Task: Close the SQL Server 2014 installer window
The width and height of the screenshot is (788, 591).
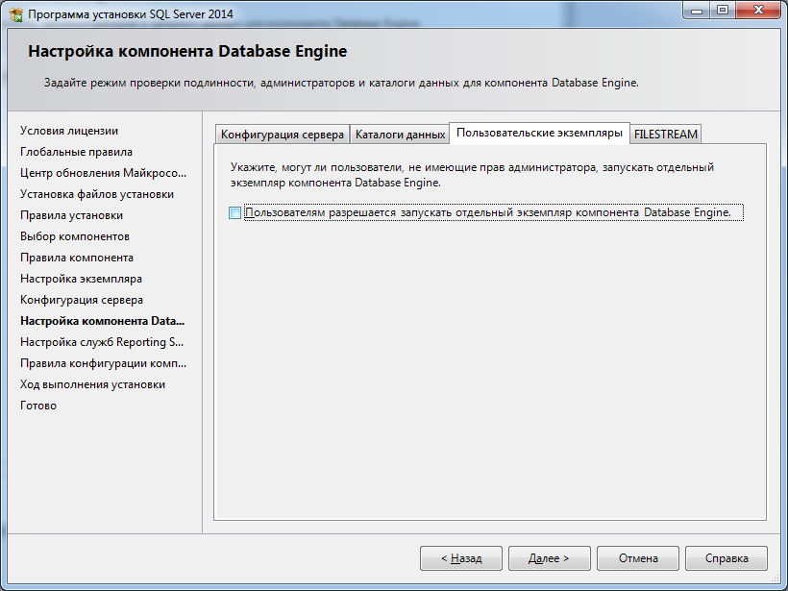Action: click(757, 10)
